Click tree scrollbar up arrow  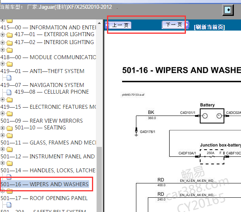[99, 23]
